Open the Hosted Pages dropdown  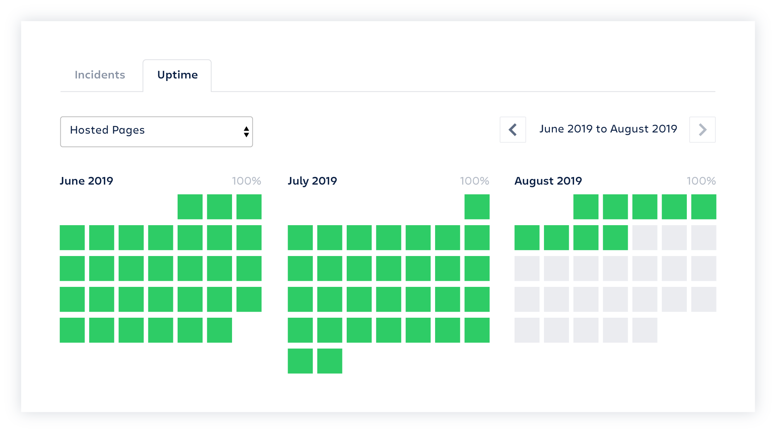coord(157,130)
